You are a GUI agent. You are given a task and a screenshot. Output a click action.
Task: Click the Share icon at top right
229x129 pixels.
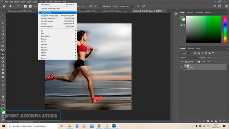pyautogui.click(x=226, y=6)
